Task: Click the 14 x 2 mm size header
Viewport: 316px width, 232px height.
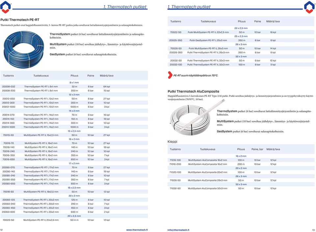Action: [x=74, y=111]
